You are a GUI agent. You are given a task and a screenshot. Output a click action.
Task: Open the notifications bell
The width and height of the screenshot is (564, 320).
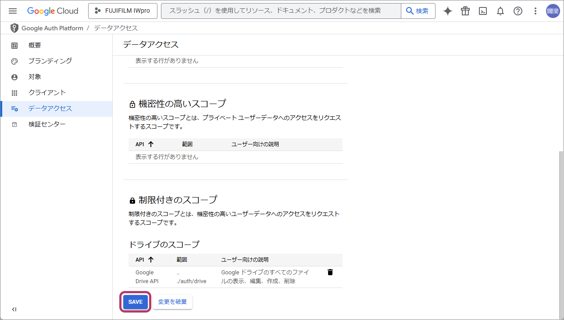[500, 11]
